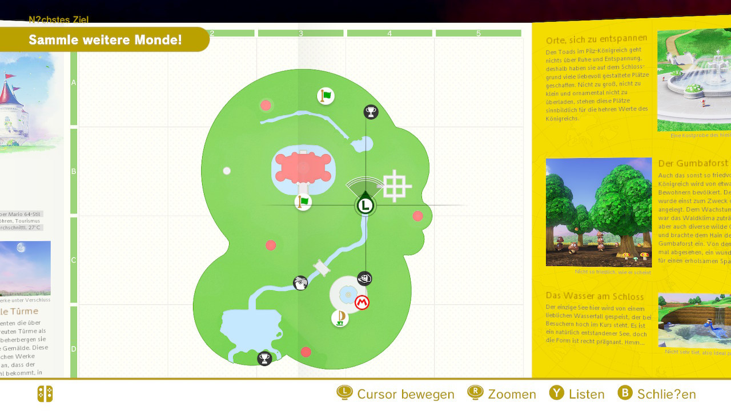Viewport: 731px width, 411px height.
Task: Select grid column header 4
Action: pyautogui.click(x=389, y=33)
